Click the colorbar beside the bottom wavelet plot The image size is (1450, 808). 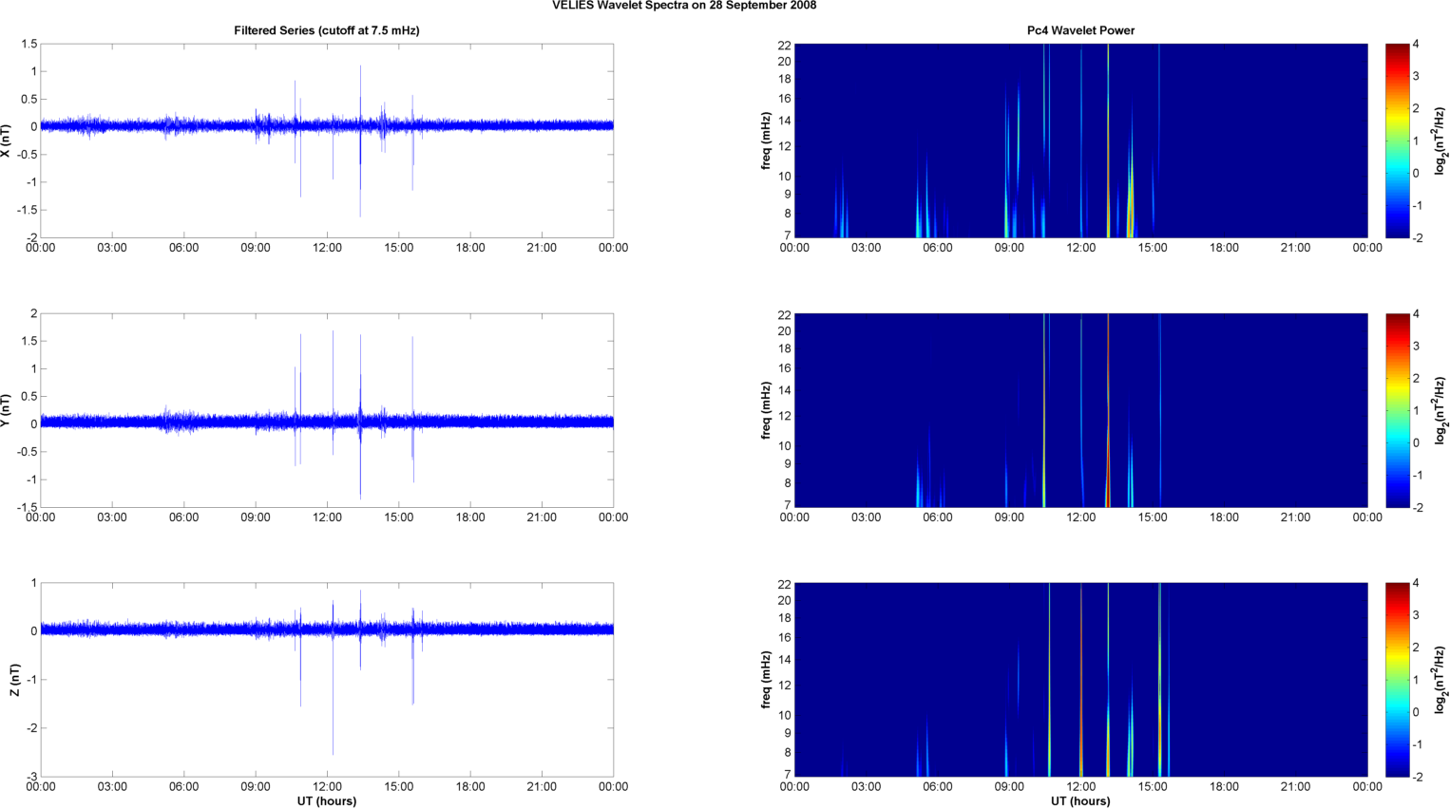click(1397, 680)
